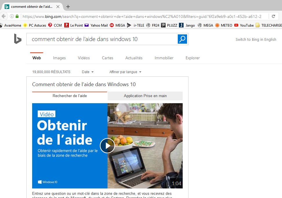This screenshot has height=198, width=282.
Task: Switch to Application Prise en main tab
Action: pos(145,96)
